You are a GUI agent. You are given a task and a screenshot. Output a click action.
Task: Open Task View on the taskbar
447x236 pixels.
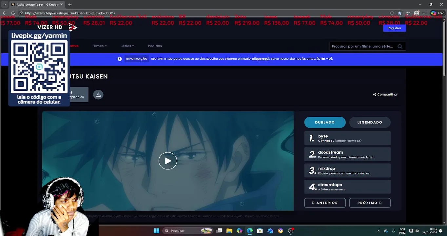[219, 231]
